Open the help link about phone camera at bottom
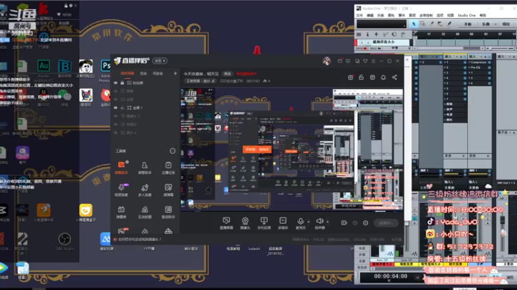Viewport: 517px width, 290px height. tap(140, 239)
